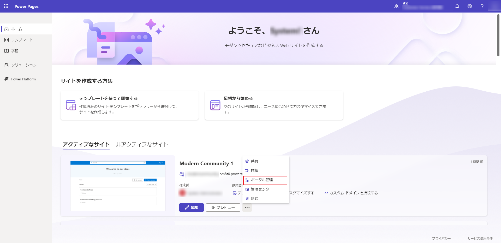Click the Modern Community 1 site thumbnail

point(117,185)
